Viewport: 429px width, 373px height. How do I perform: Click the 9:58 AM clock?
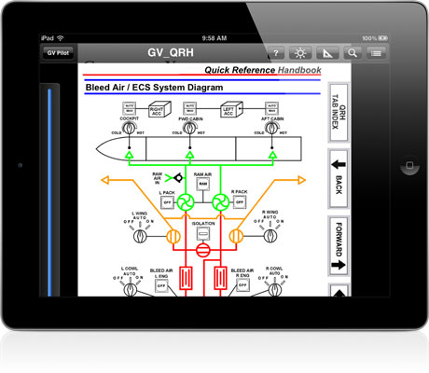coord(214,38)
